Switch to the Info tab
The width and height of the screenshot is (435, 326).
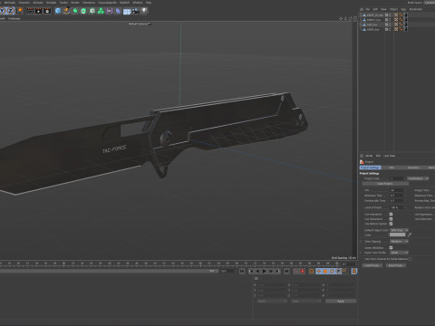[x=391, y=168]
